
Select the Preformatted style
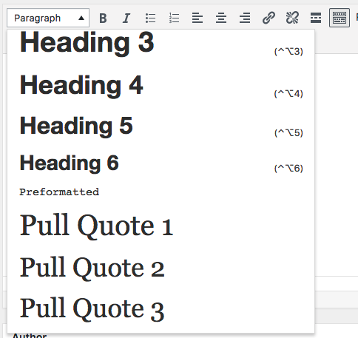pos(161,192)
